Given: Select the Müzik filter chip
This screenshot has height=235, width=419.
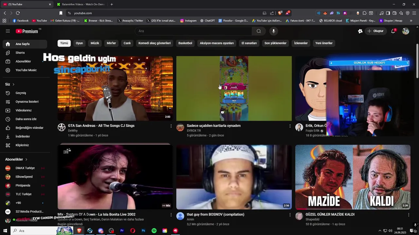Looking at the screenshot, I should (x=95, y=43).
